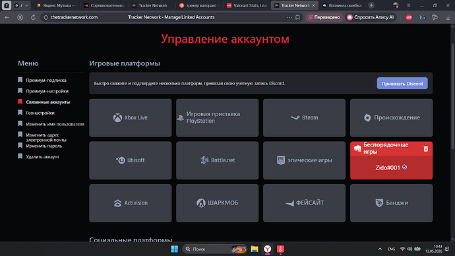The width and height of the screenshot is (455, 256).
Task: Open Геонастройки menu item
Action: click(x=40, y=113)
